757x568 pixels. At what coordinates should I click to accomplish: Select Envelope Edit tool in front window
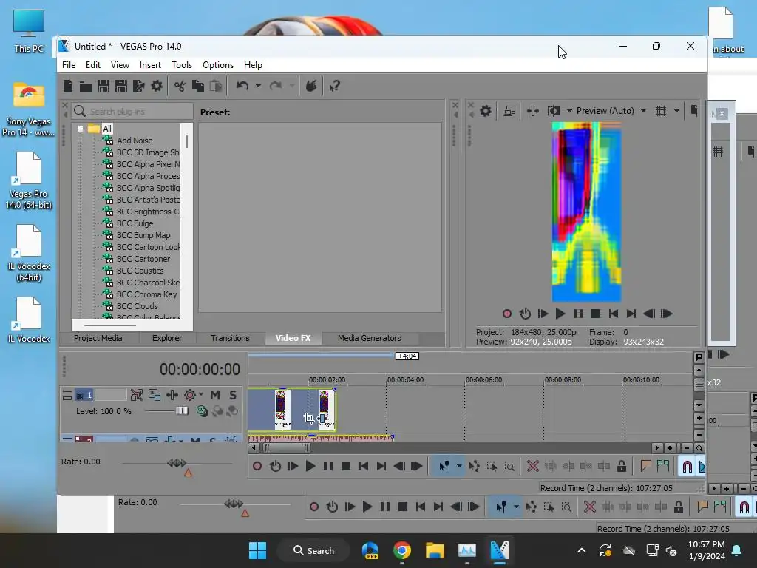474,466
